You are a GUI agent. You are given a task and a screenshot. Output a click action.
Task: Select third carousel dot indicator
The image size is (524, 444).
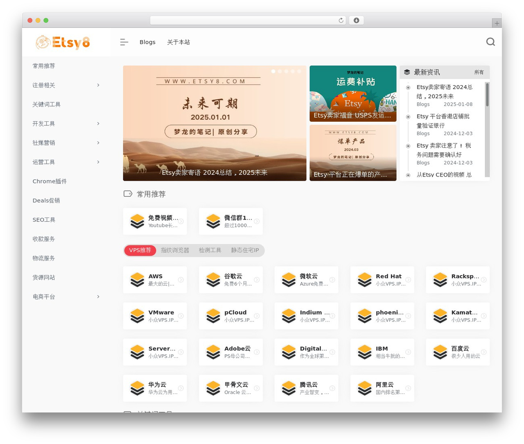pyautogui.click(x=286, y=71)
